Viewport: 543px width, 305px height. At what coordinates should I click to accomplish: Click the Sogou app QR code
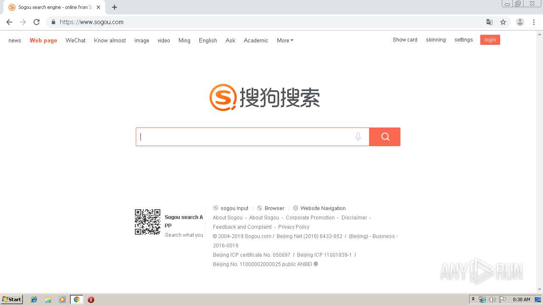[148, 222]
